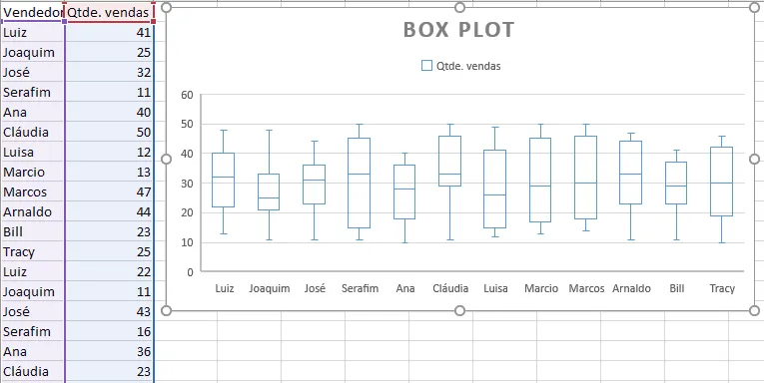Image resolution: width=764 pixels, height=383 pixels.
Task: Click the José cell beside value 43
Action: pyautogui.click(x=33, y=311)
